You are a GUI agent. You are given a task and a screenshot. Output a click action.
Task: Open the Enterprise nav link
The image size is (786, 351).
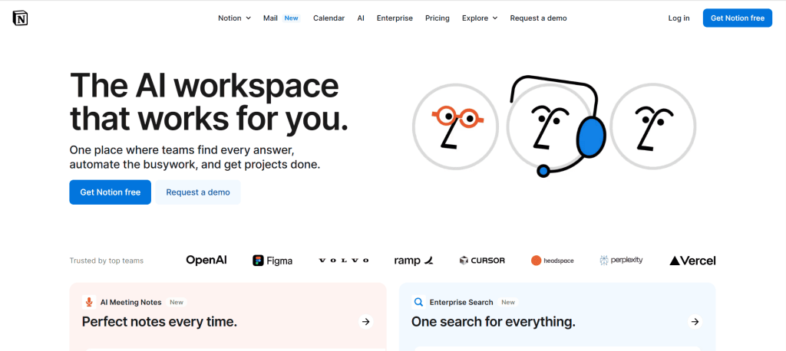(395, 18)
